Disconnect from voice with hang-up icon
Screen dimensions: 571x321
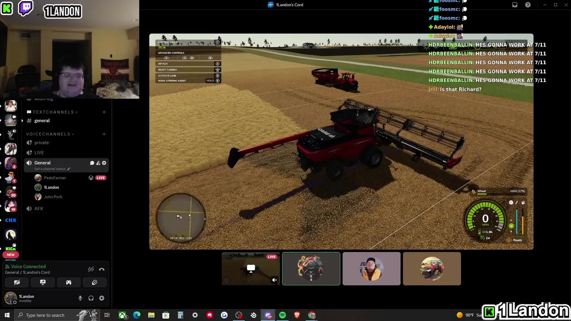pyautogui.click(x=102, y=269)
